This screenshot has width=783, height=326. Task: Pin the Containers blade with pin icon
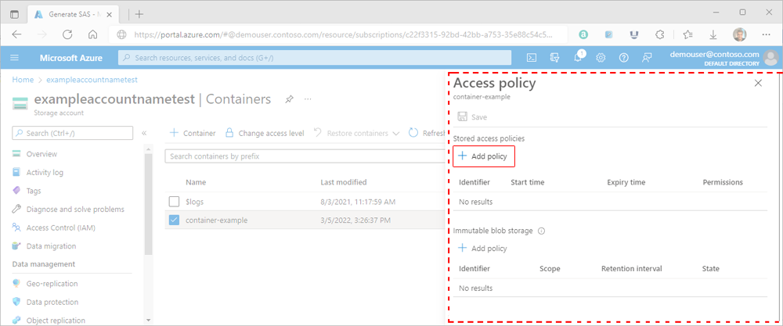pos(289,99)
